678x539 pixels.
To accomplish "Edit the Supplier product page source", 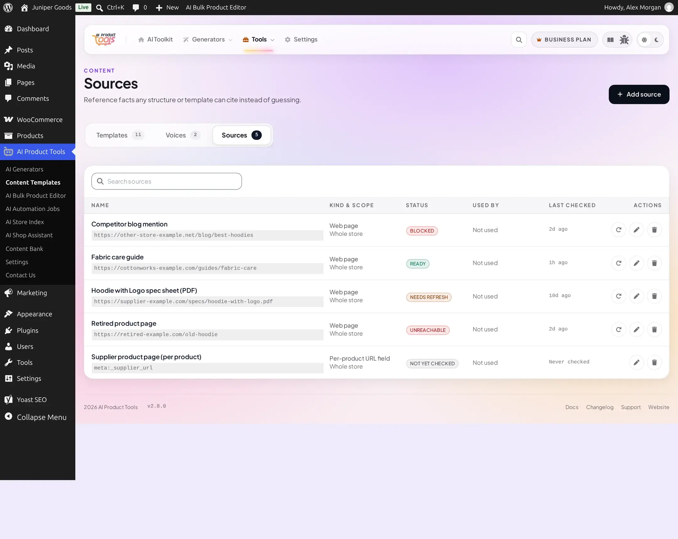I will pos(636,362).
